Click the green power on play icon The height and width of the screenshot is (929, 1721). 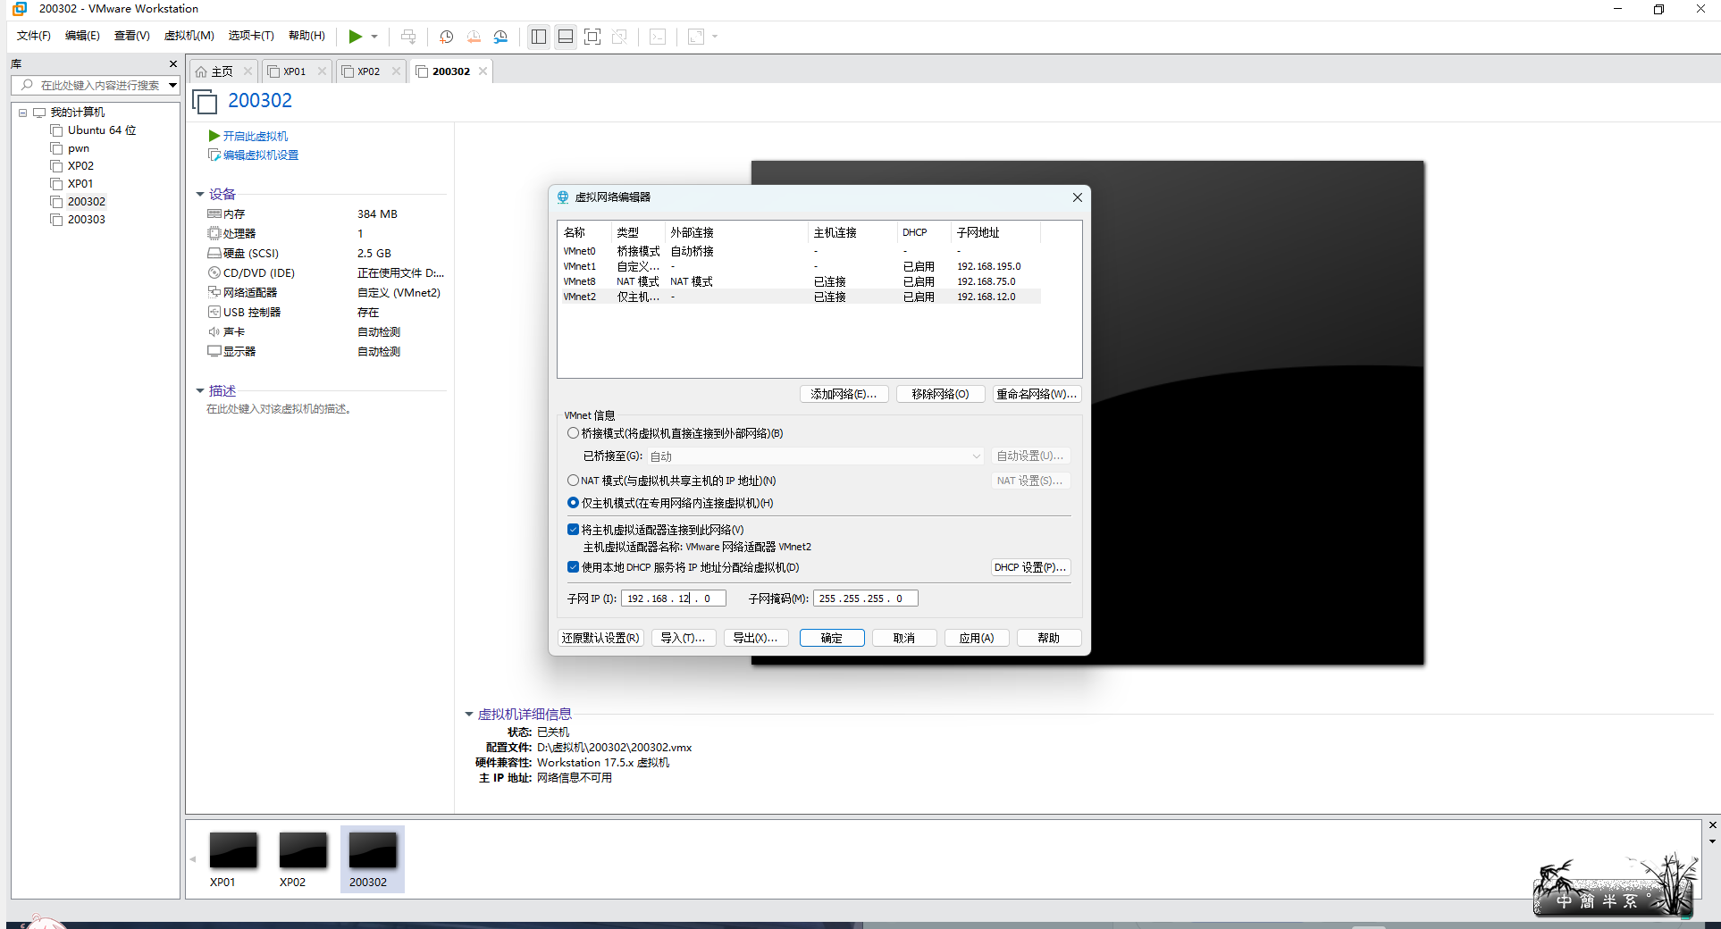[356, 37]
